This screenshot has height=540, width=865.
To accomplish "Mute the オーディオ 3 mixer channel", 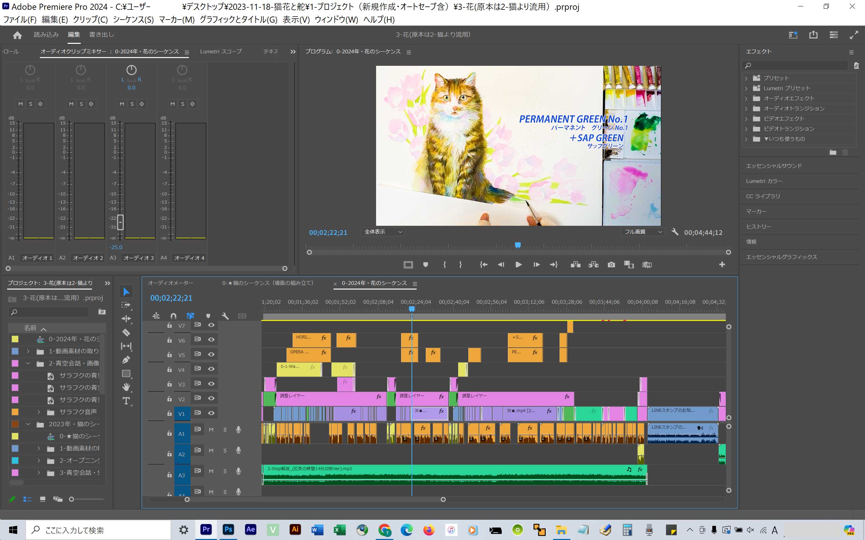I will (122, 104).
